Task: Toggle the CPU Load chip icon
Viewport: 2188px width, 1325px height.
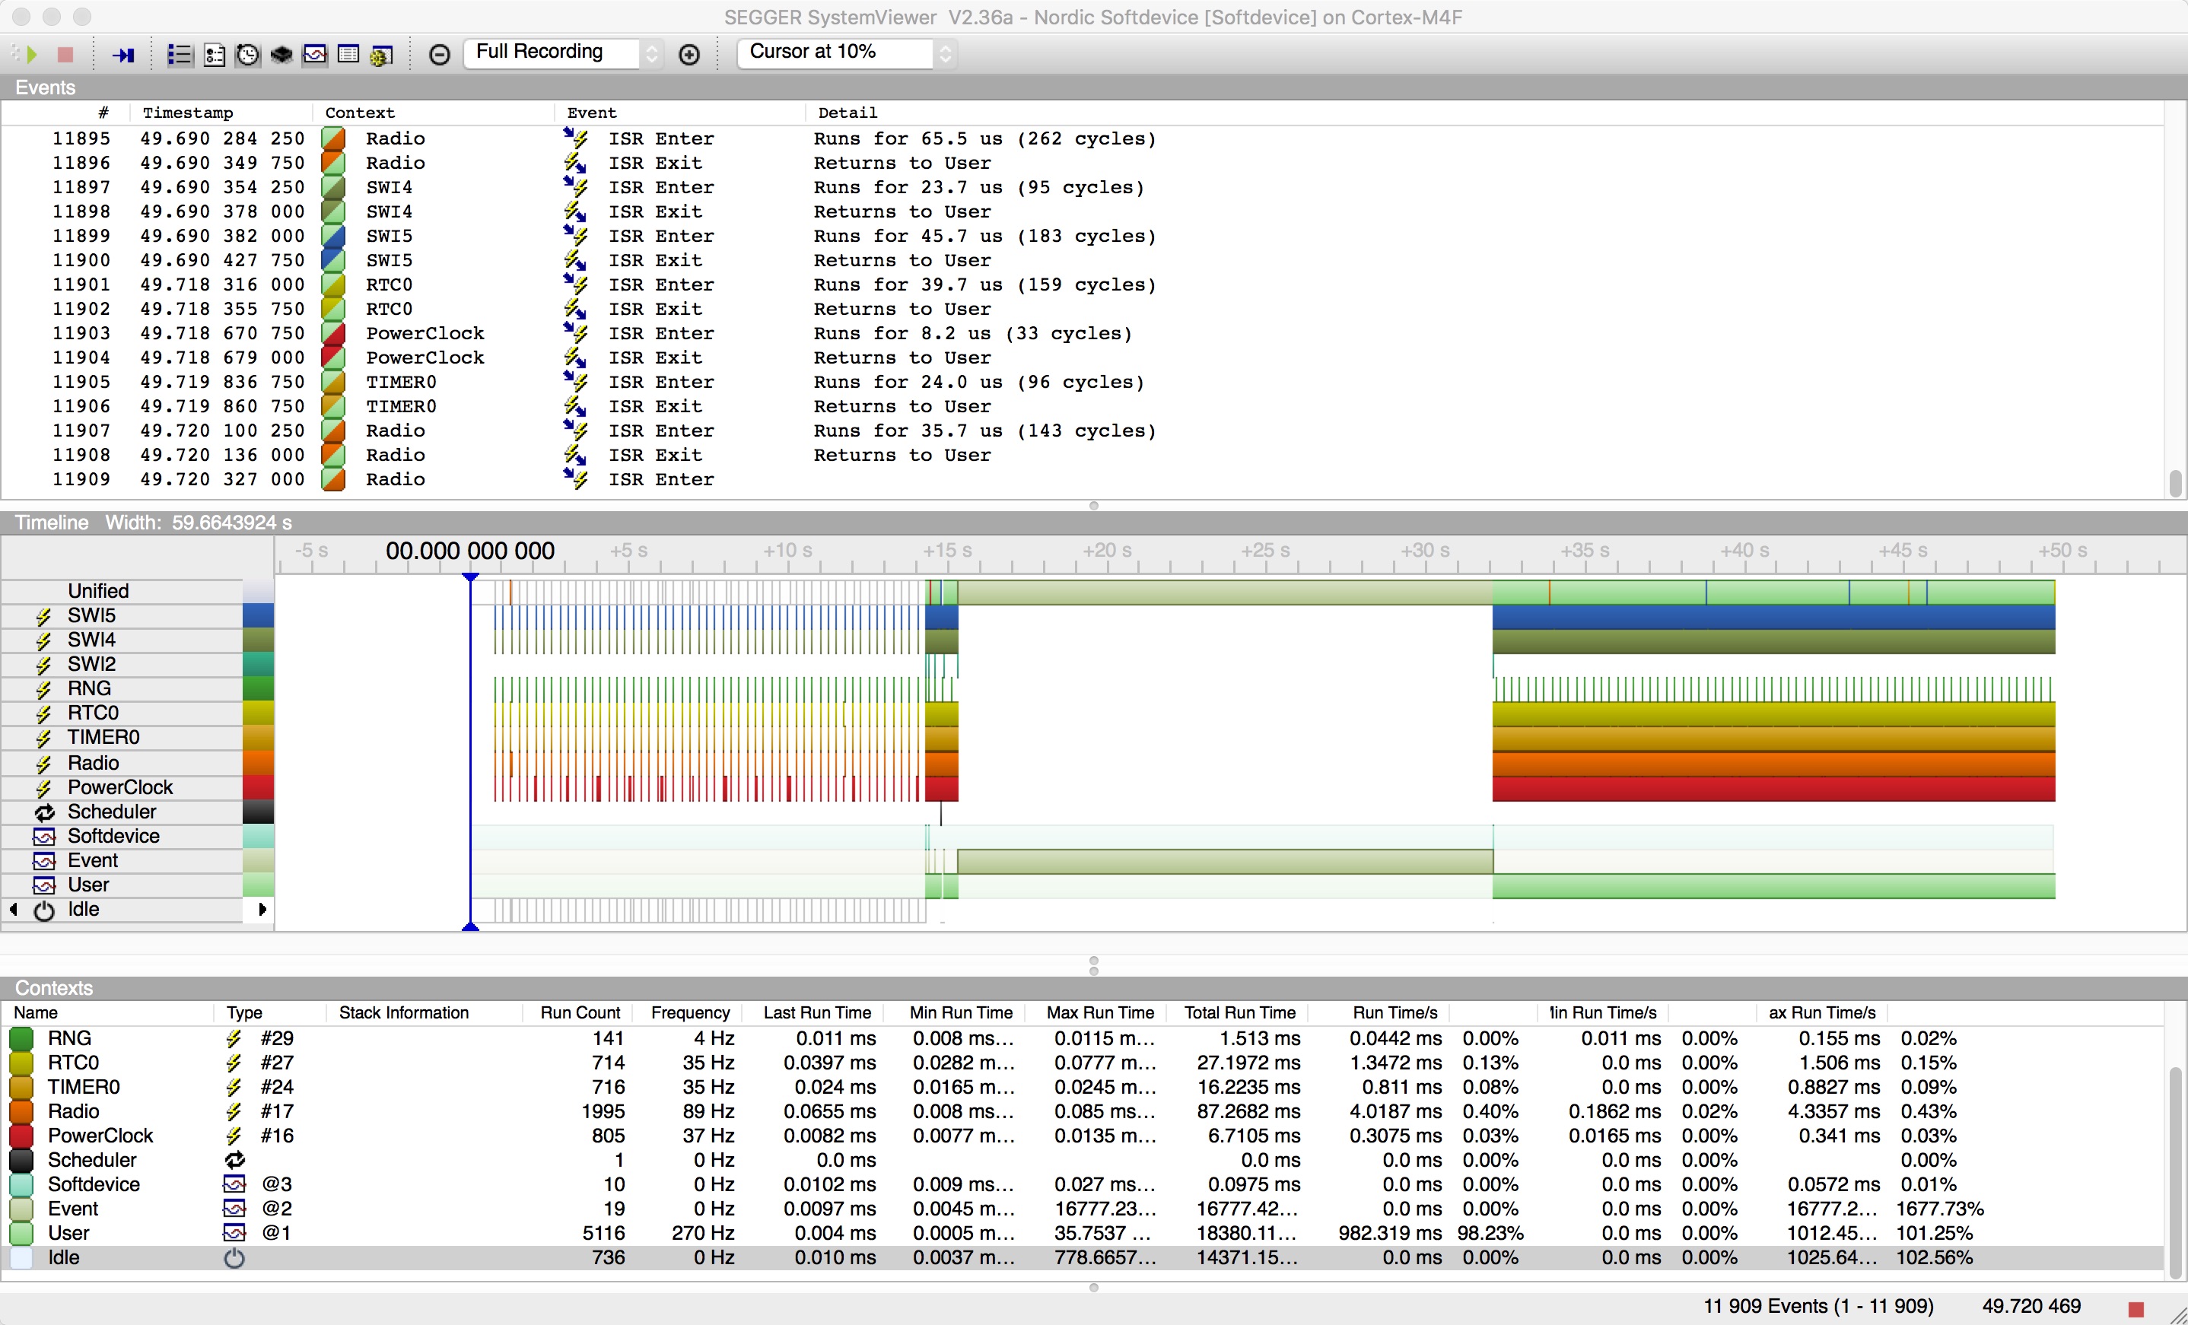Action: 281,54
